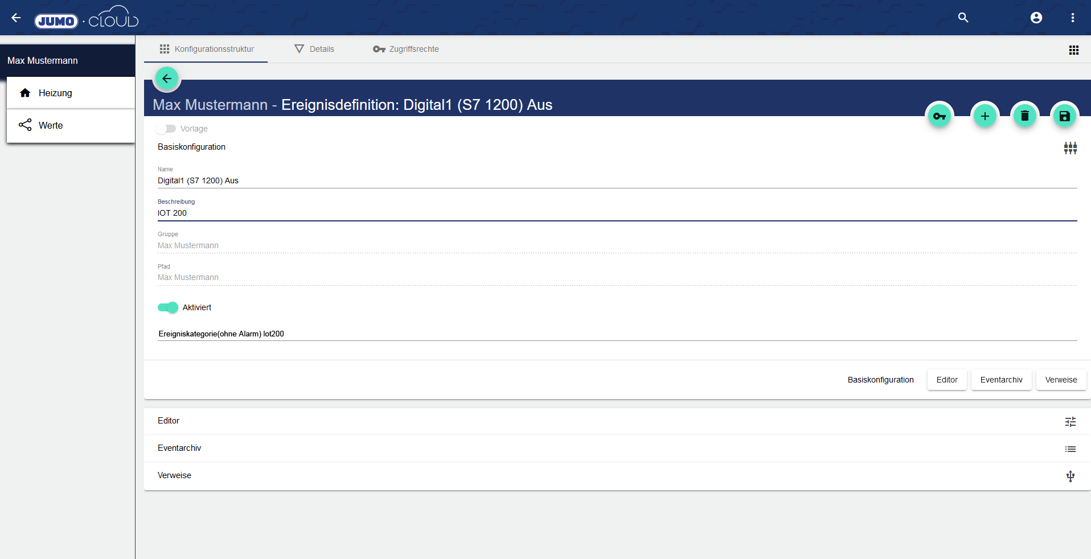This screenshot has height=559, width=1091.
Task: Toggle the Vorlage switch
Action: click(166, 129)
